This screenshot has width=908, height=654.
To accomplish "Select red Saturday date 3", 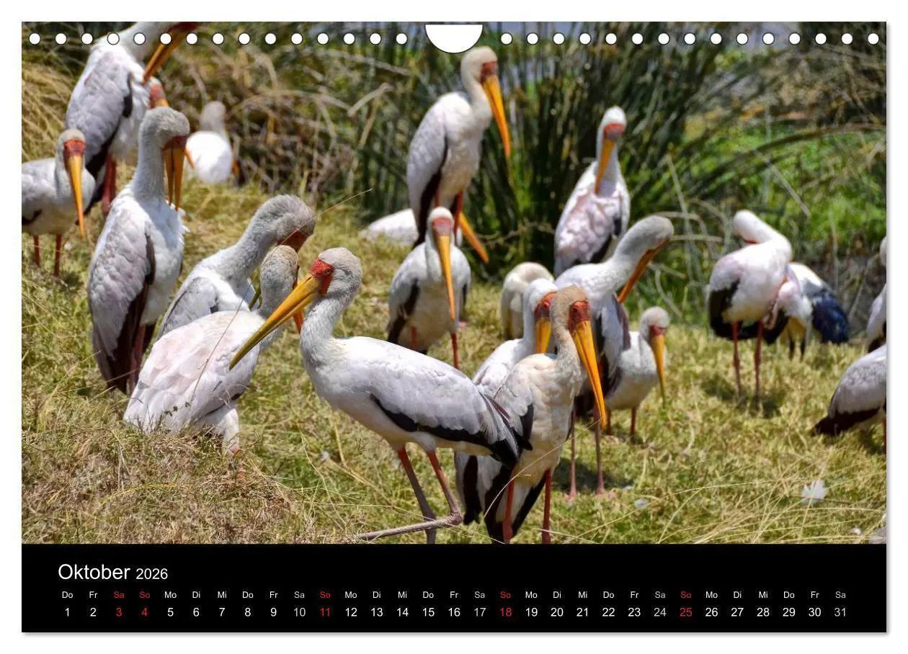I will pos(119,612).
